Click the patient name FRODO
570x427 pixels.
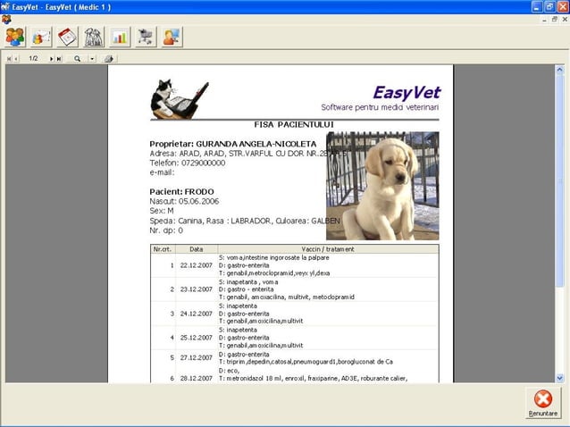[199, 191]
